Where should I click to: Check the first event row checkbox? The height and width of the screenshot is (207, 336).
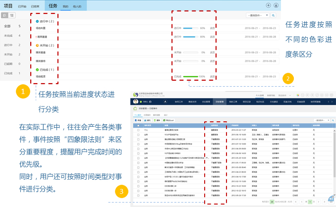coord(138,130)
